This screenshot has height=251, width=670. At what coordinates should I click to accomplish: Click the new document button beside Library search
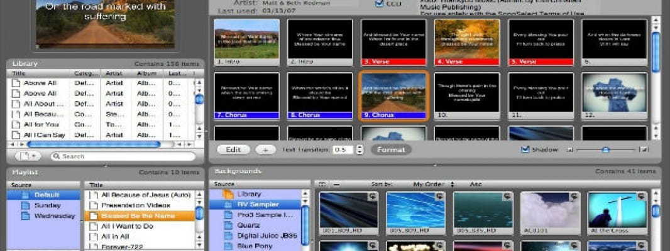(29, 156)
